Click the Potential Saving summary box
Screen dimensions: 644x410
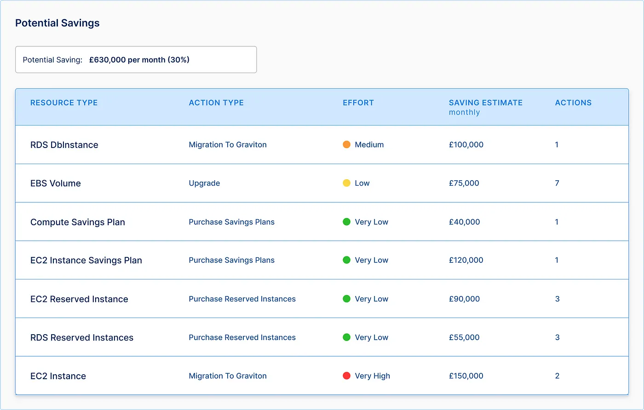tap(136, 60)
